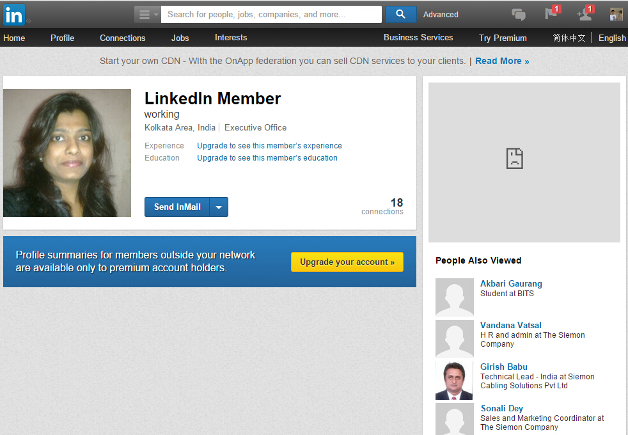Open the Advanced search link
This screenshot has height=435, width=628.
tap(440, 14)
